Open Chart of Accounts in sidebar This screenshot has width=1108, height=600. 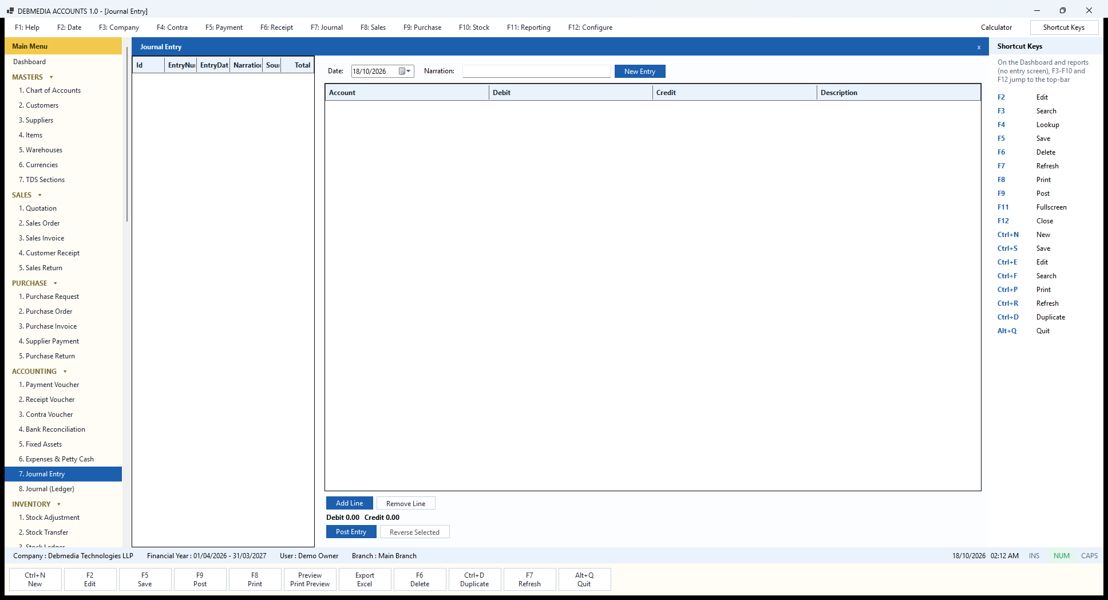[63, 90]
